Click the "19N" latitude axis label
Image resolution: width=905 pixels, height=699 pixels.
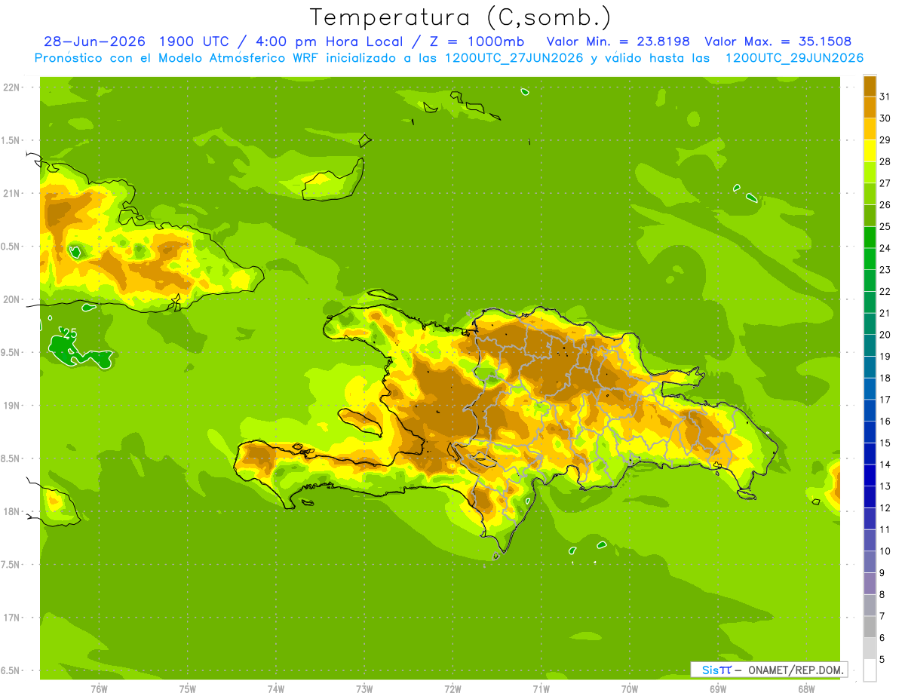pyautogui.click(x=12, y=406)
